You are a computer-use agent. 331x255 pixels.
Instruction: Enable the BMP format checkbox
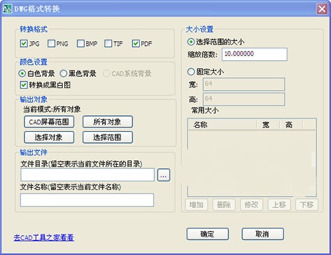tap(80, 44)
